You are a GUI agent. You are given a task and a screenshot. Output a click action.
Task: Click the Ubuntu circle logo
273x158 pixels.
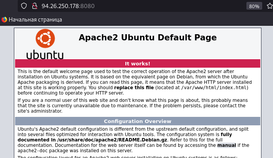tap(45, 39)
